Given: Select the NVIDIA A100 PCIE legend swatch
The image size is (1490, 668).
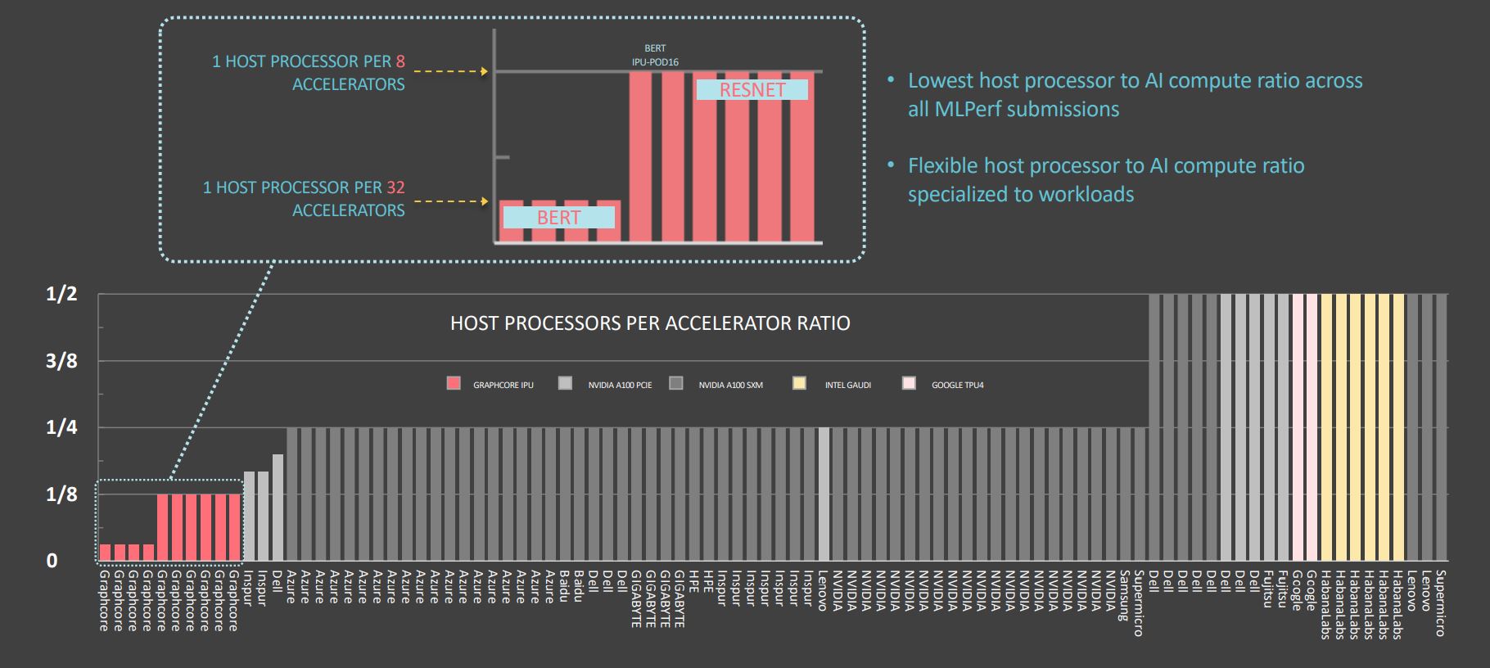Looking at the screenshot, I should coord(565,383).
